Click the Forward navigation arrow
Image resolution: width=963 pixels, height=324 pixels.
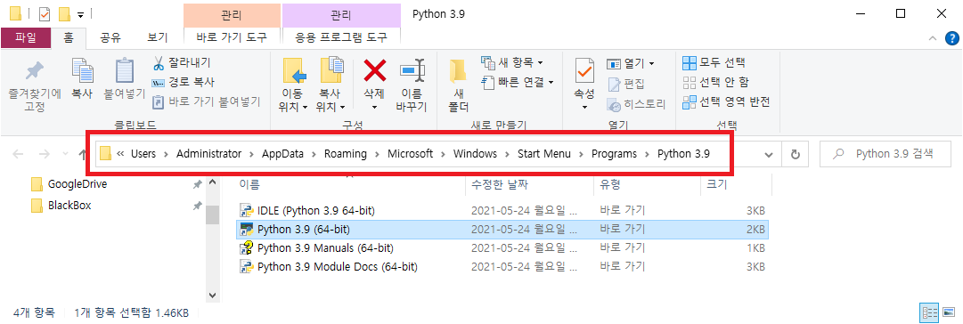click(45, 155)
